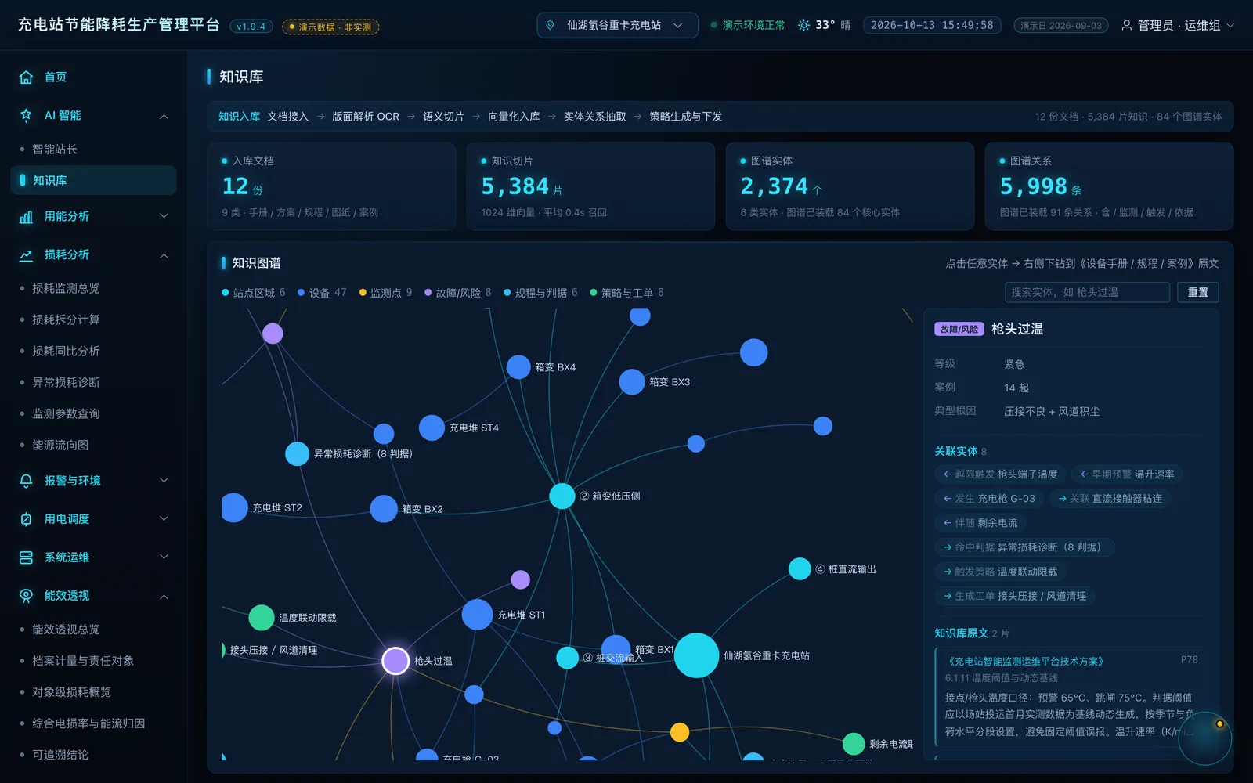Toggle 站点区域 legend filter
The image size is (1253, 783).
[254, 293]
